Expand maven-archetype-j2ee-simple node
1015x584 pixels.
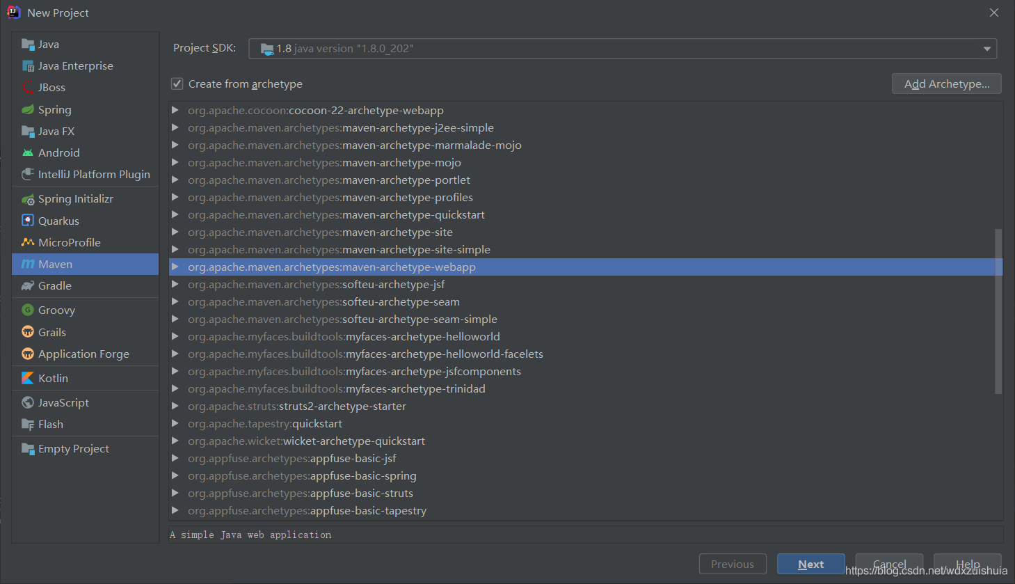pyautogui.click(x=175, y=127)
